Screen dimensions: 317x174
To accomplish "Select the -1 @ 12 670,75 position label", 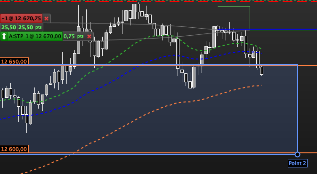I will [21, 18].
